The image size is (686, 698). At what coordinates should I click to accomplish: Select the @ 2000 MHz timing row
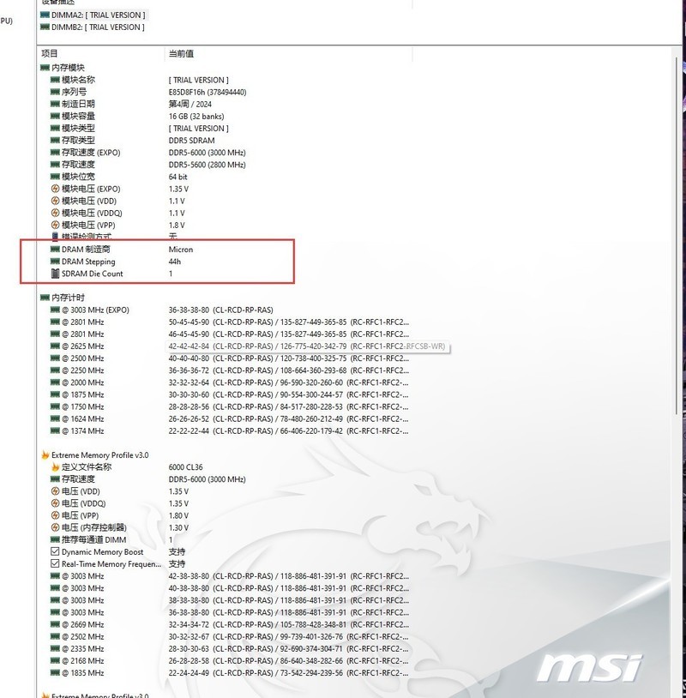coord(229,382)
